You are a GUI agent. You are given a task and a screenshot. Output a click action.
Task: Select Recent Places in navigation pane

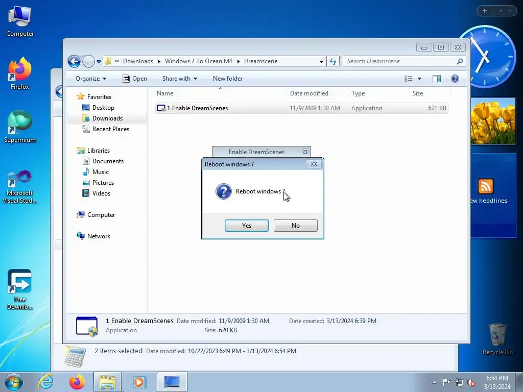pos(110,129)
